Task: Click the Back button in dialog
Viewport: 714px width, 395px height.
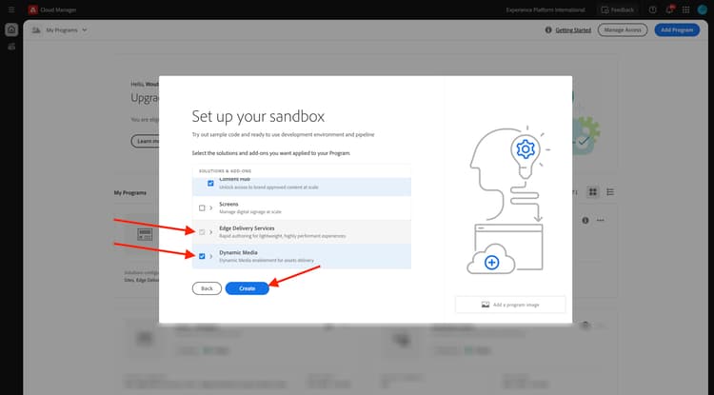Action: pos(207,288)
